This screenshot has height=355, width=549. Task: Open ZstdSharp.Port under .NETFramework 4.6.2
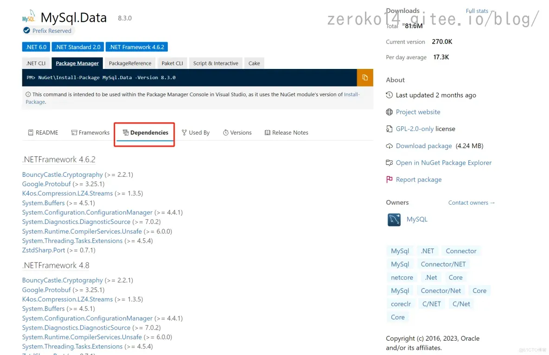(44, 250)
